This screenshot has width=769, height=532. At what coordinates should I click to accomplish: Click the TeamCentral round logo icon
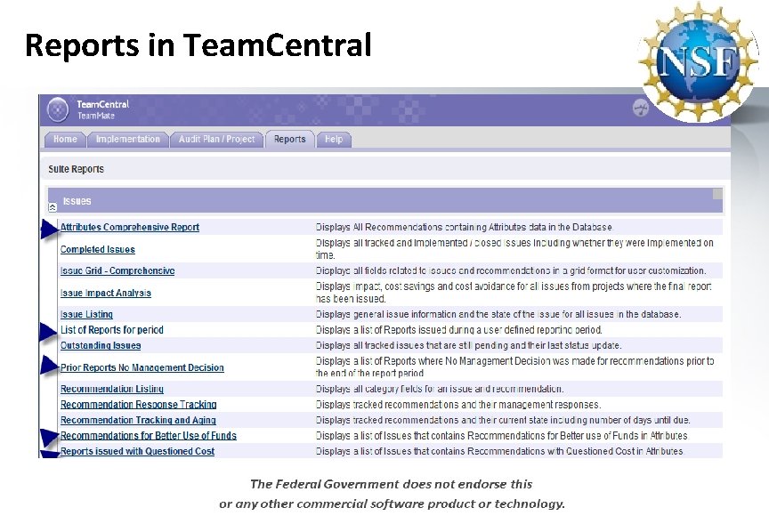pyautogui.click(x=57, y=109)
